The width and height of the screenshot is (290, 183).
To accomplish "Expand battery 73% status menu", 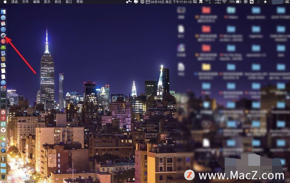I will click(235, 2).
